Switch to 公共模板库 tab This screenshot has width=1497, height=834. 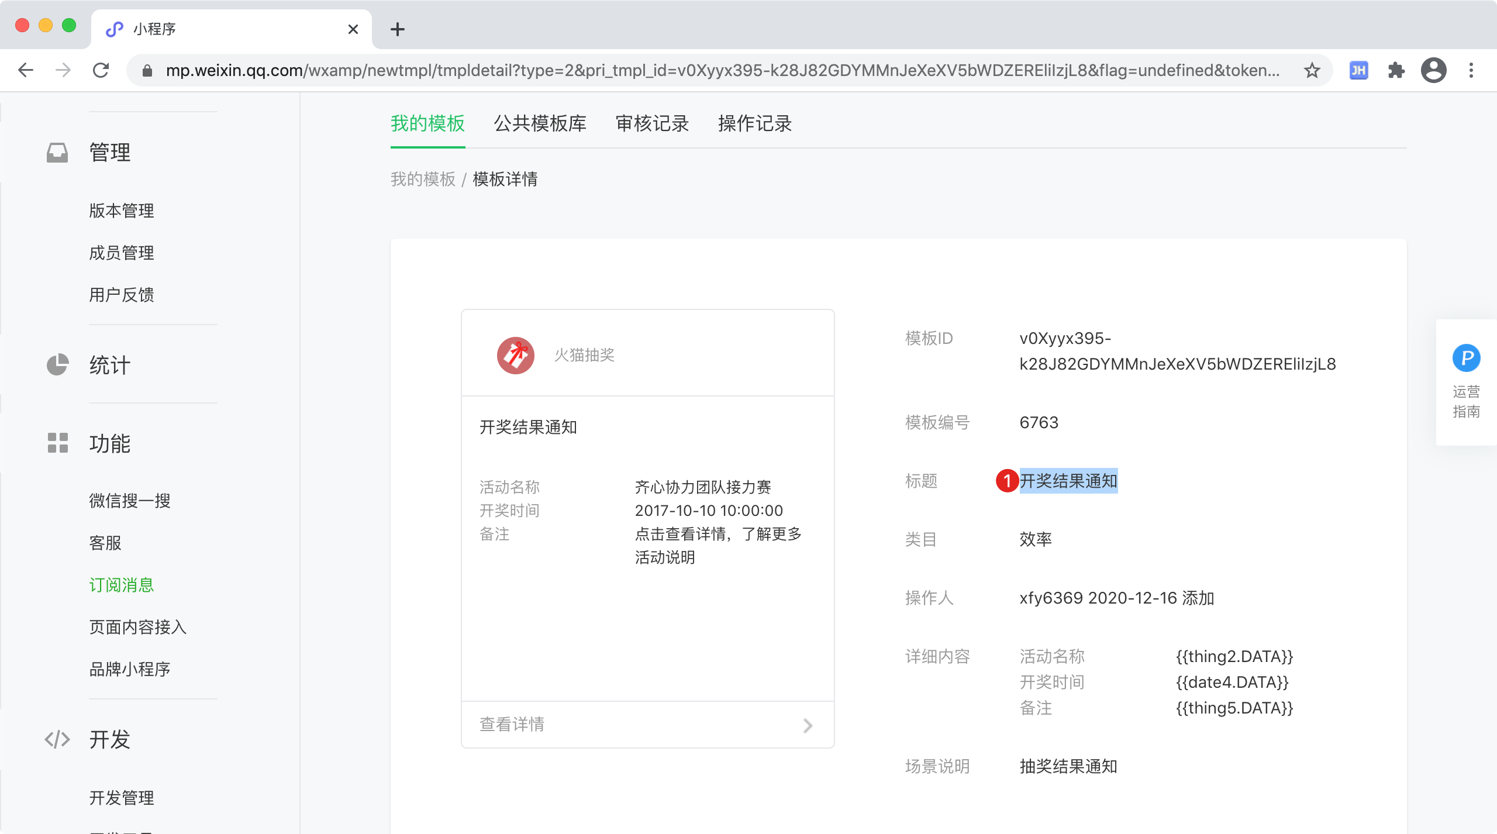click(x=540, y=123)
